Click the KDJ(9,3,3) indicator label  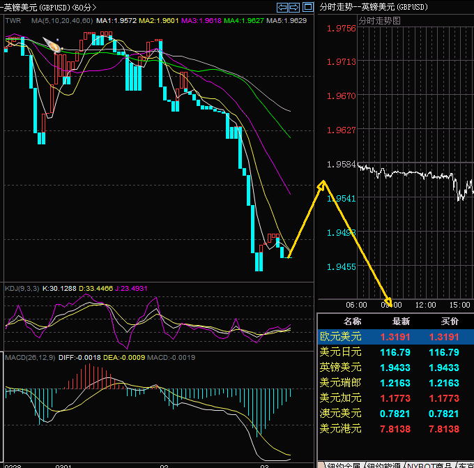pos(22,288)
